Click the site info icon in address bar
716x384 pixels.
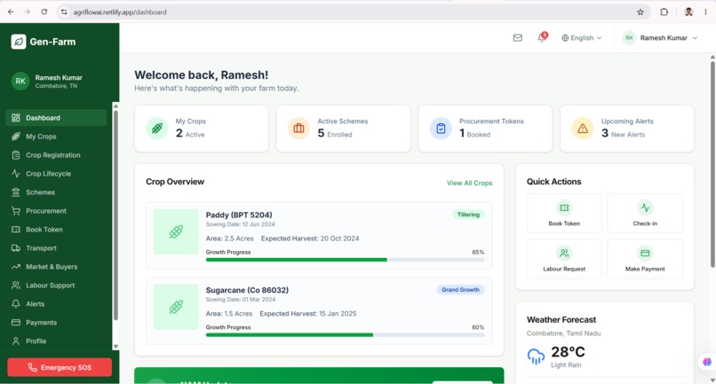(64, 12)
